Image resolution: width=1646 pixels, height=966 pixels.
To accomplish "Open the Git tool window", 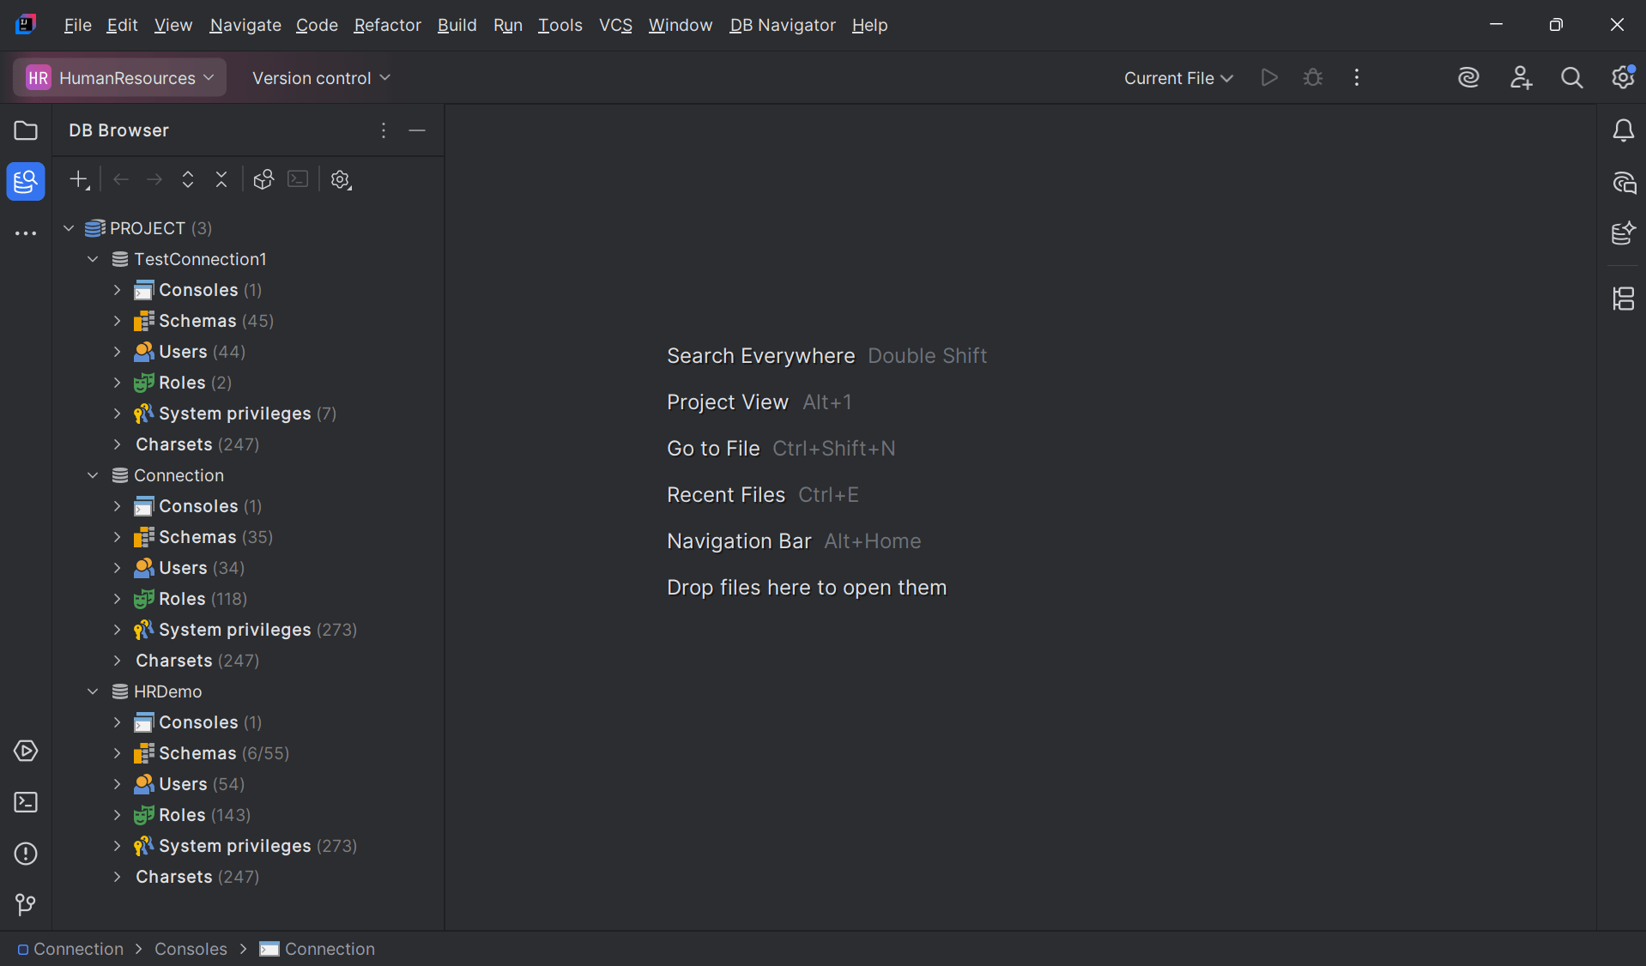I will pyautogui.click(x=25, y=905).
